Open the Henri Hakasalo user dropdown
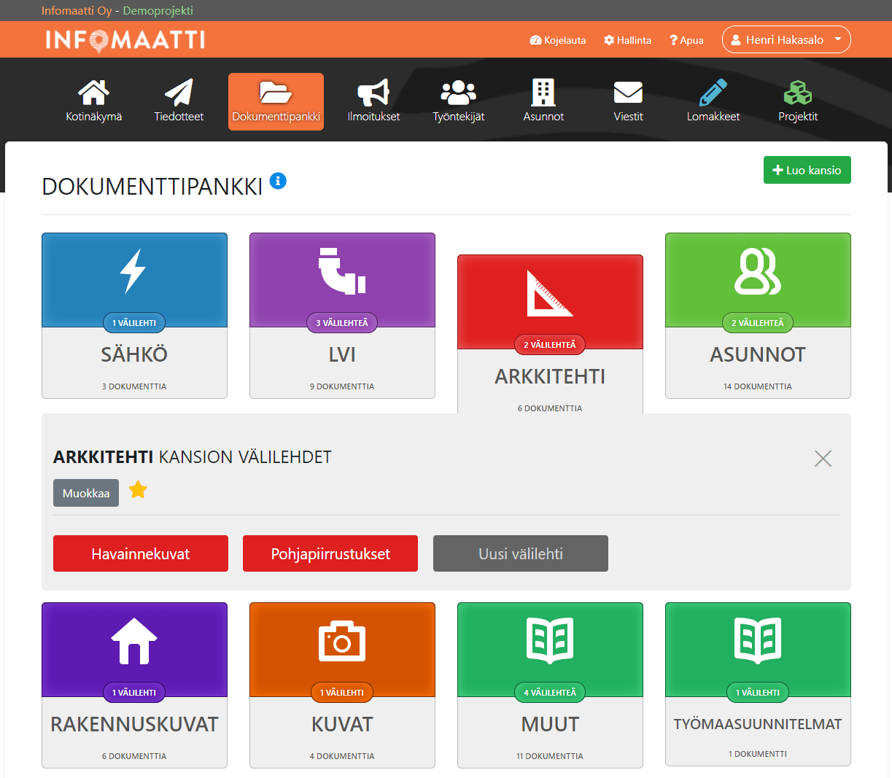Screen dimensions: 892x778 (x=786, y=39)
